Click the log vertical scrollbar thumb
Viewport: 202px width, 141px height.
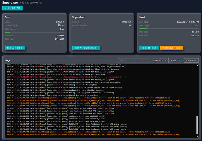click(197, 125)
